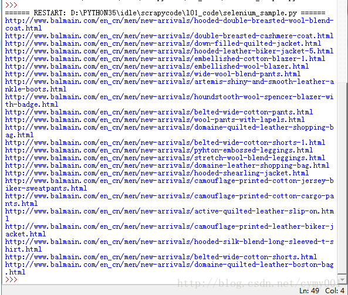Viewport: 348px width, 295px height.
Task: Click the artemis-shiny-and-smooth-leather URL line
Action: pyautogui.click(x=170, y=82)
